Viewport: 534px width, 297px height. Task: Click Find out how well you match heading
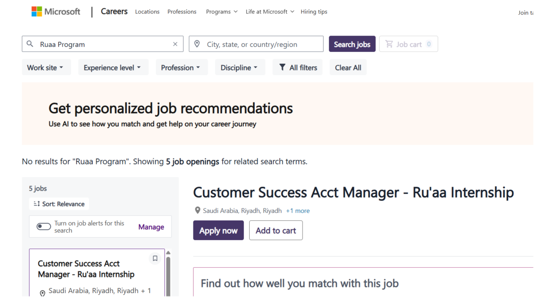299,283
